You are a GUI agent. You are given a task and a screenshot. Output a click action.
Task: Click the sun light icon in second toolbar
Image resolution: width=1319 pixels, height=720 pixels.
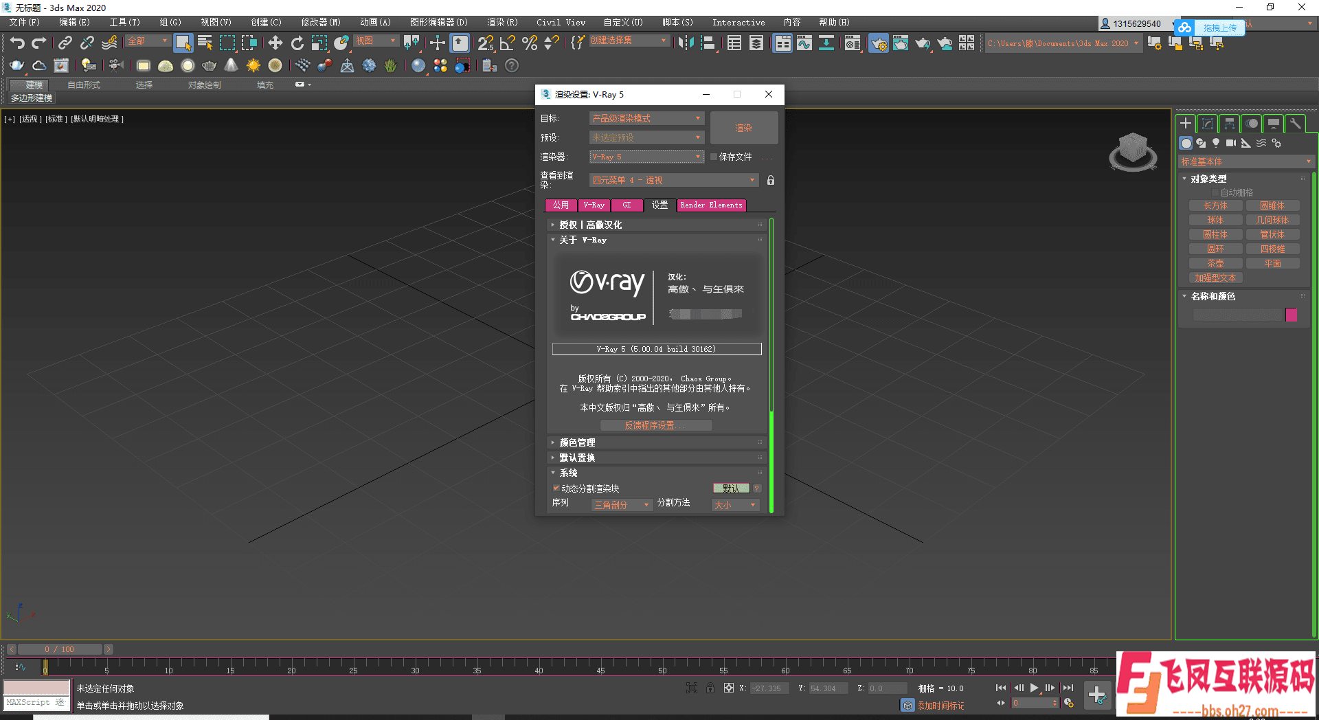coord(253,66)
